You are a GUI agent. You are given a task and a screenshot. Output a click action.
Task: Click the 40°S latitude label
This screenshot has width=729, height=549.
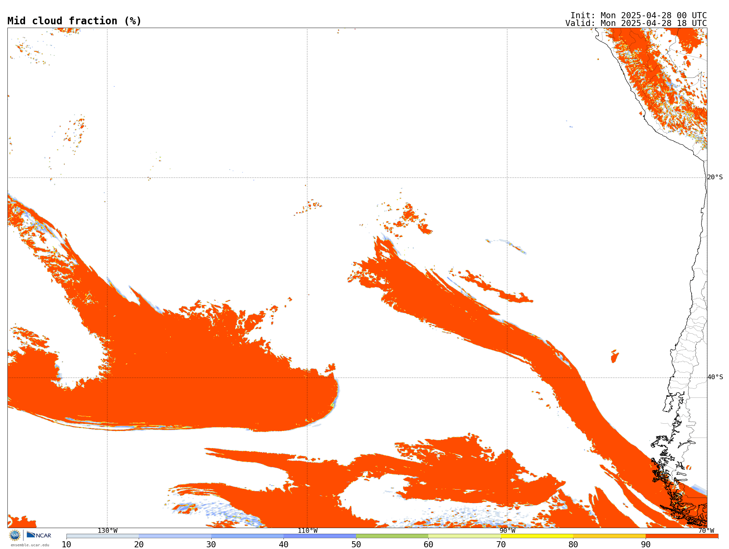pos(715,377)
